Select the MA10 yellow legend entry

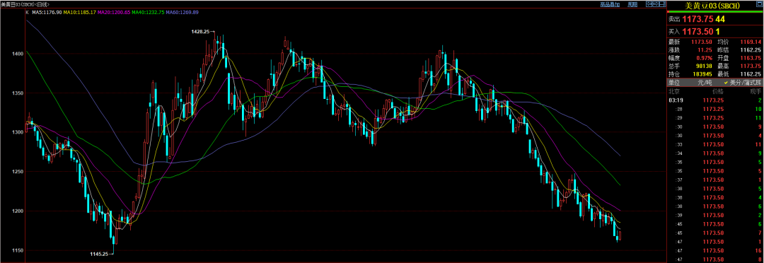(79, 12)
